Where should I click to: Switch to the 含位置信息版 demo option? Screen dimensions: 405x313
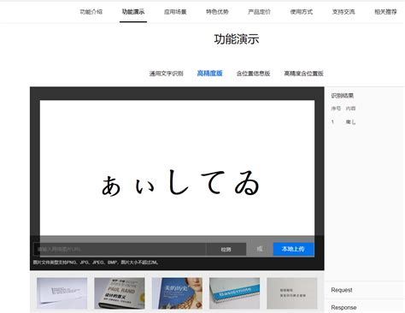point(253,74)
